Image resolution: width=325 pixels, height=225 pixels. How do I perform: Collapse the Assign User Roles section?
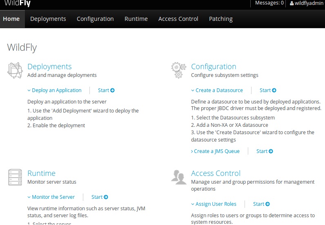(214, 204)
